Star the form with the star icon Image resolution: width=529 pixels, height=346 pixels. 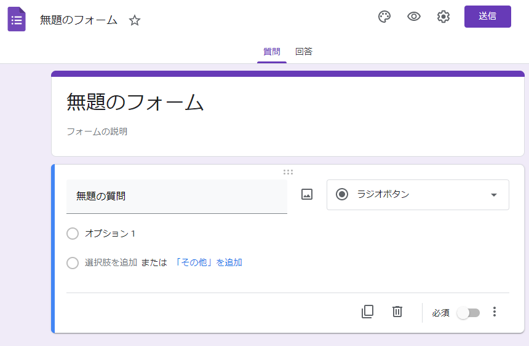[x=135, y=20]
